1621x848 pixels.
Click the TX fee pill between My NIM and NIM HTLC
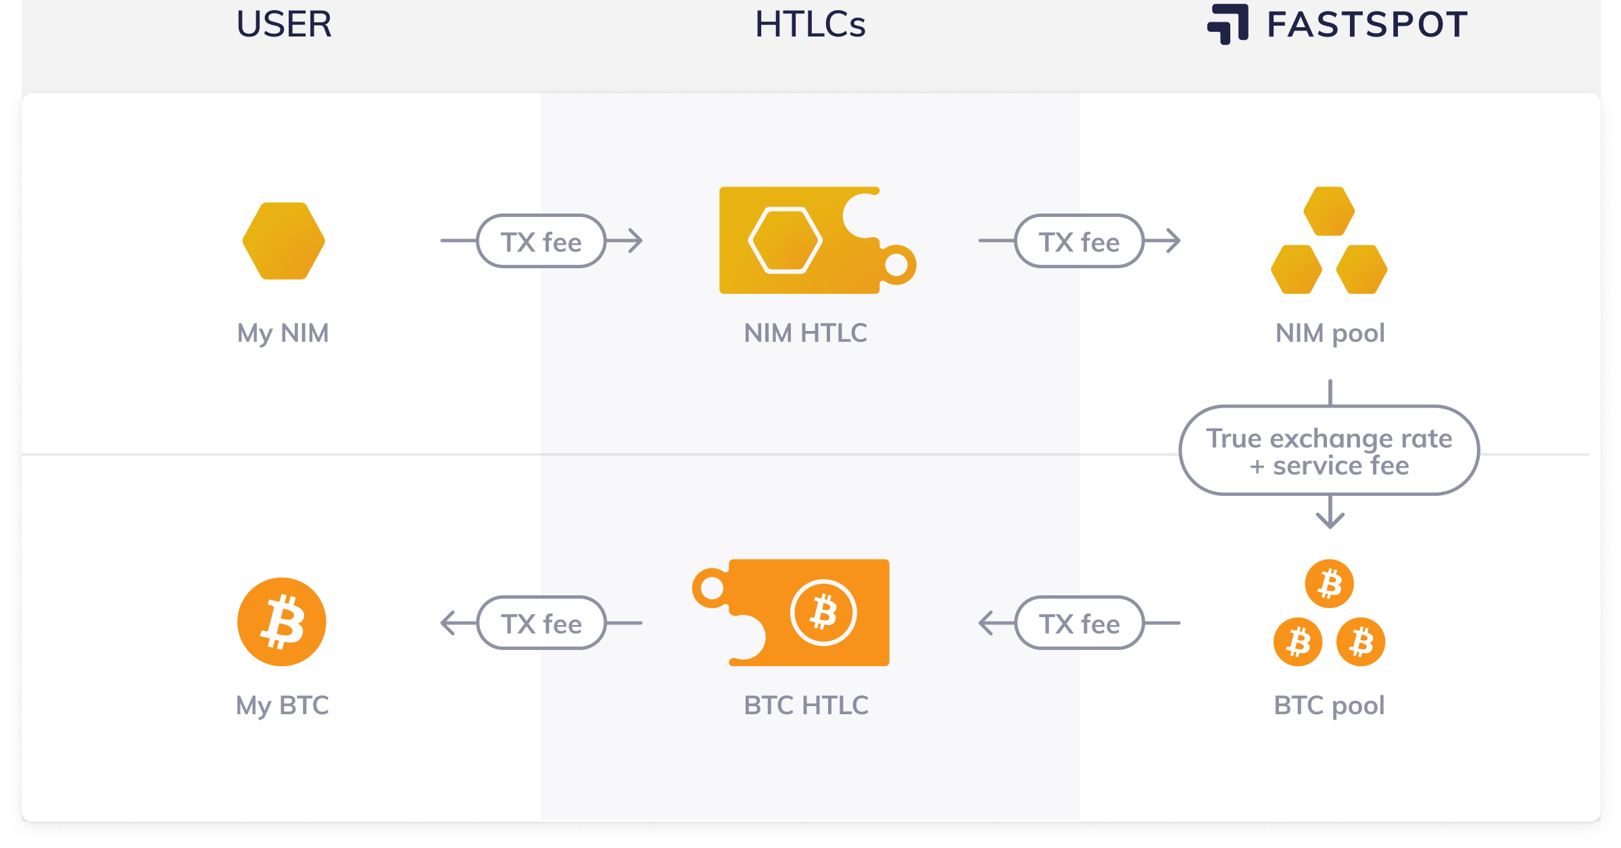tap(541, 241)
